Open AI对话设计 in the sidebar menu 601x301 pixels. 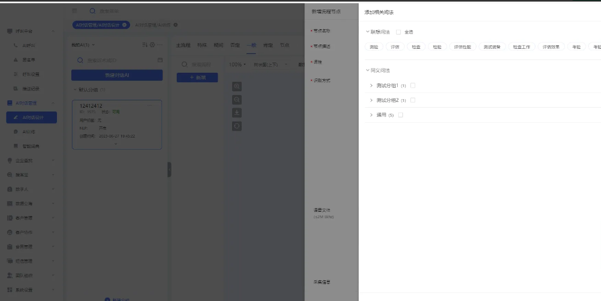click(x=32, y=117)
